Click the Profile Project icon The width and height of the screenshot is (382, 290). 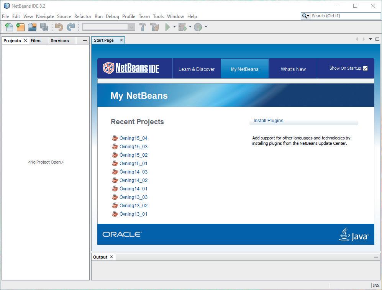click(198, 27)
